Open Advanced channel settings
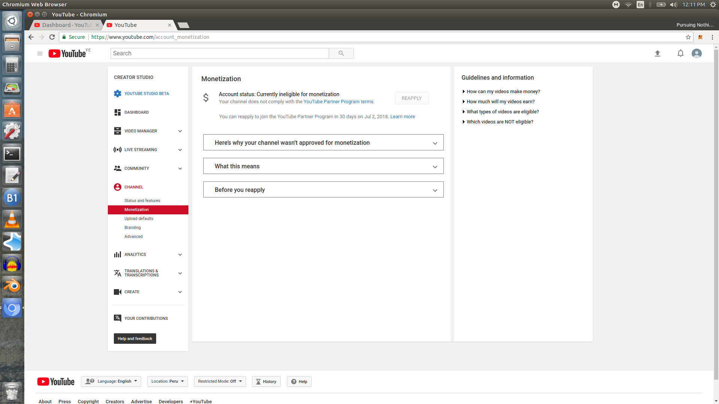The width and height of the screenshot is (719, 404). click(133, 237)
